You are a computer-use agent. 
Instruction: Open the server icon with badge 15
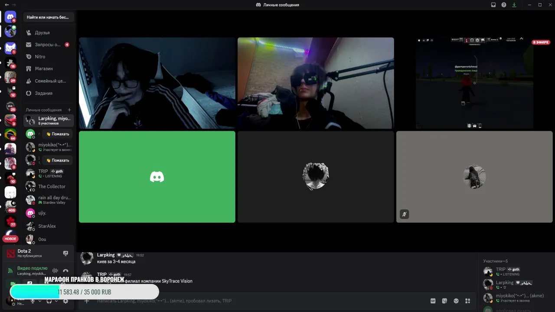[x=10, y=62]
